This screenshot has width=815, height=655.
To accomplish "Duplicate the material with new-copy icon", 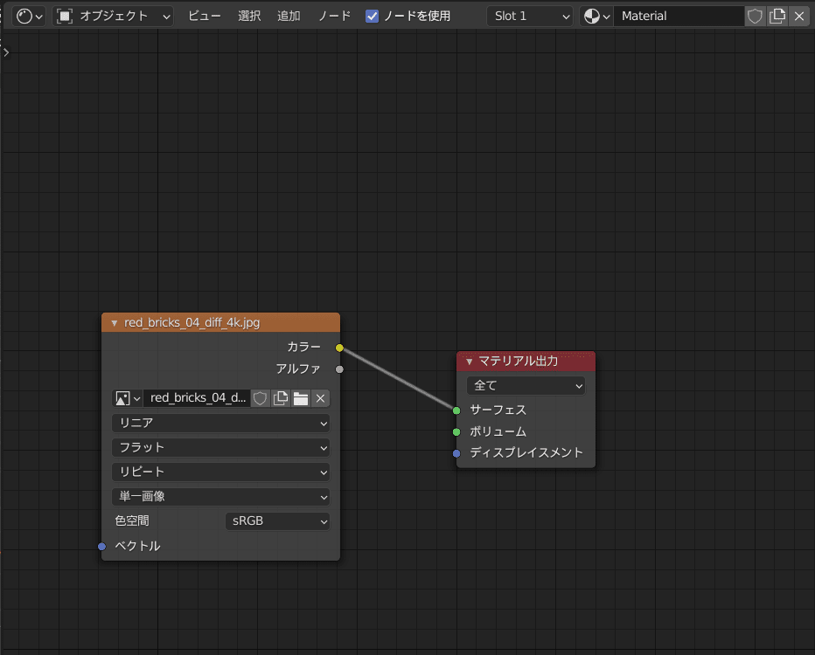I will point(777,16).
